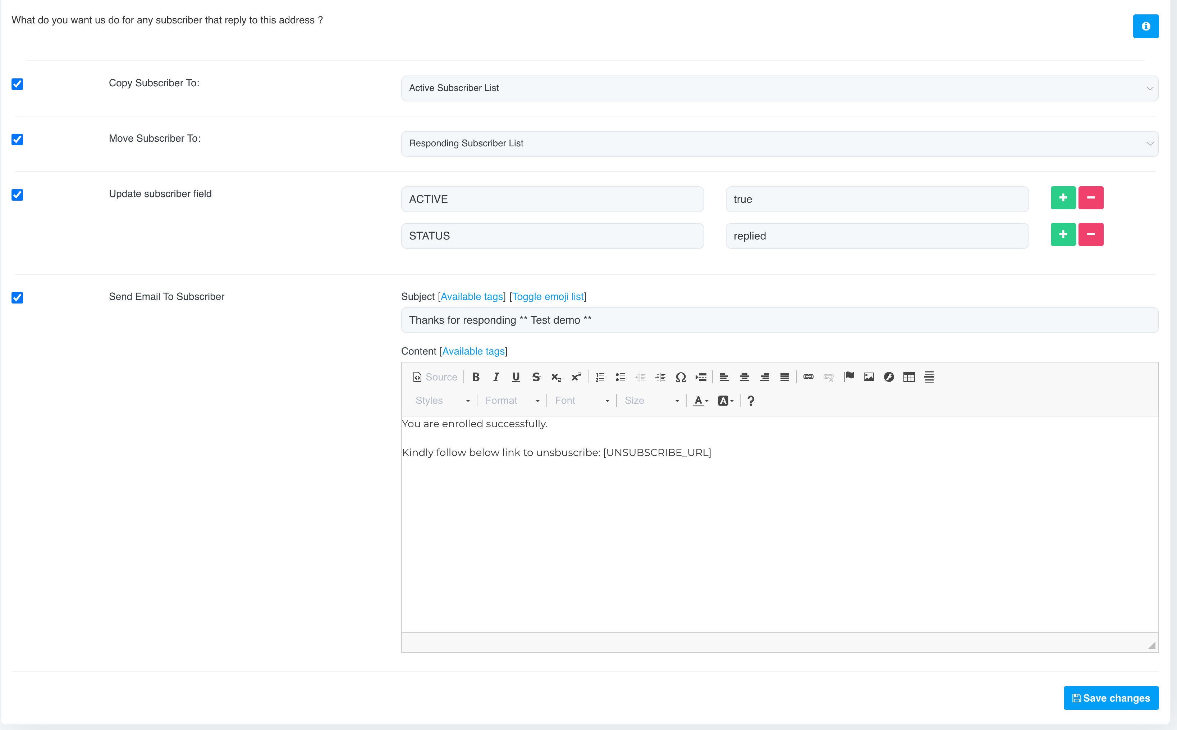Screen dimensions: 1177x730
Task: Insert a bulleted list
Action: pos(620,377)
